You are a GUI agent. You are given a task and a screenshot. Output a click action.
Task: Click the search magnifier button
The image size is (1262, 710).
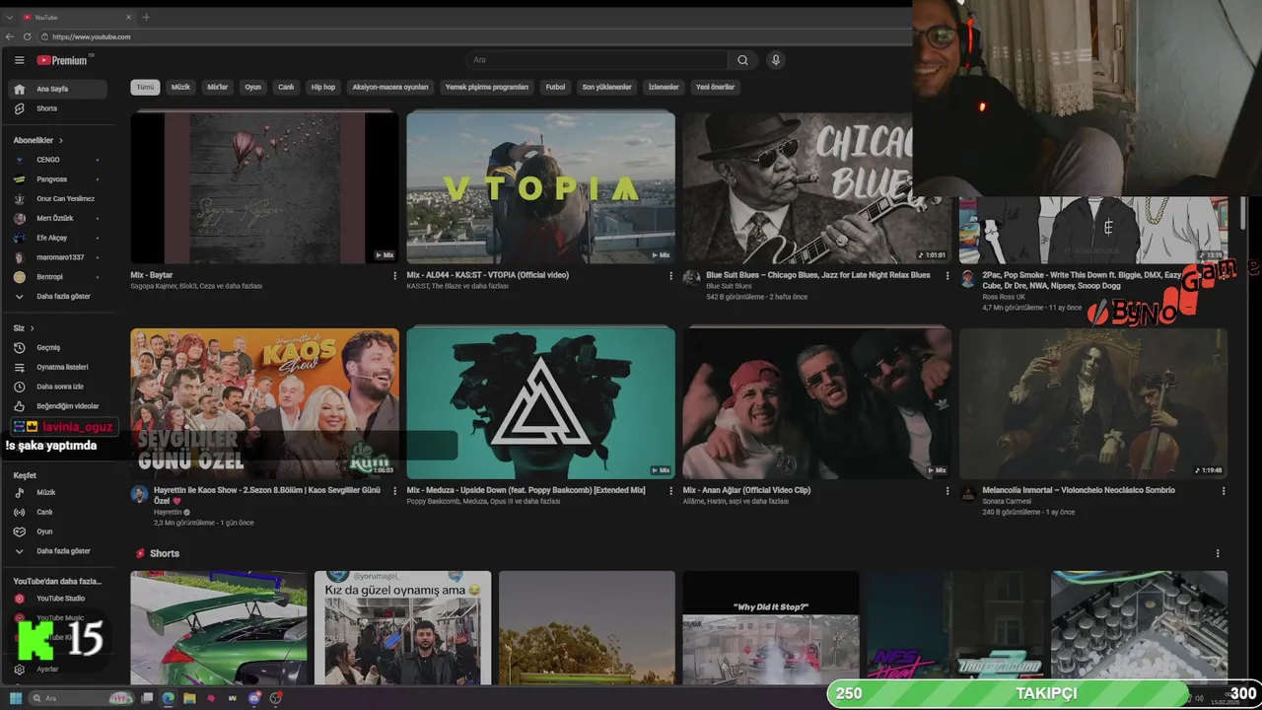point(742,60)
